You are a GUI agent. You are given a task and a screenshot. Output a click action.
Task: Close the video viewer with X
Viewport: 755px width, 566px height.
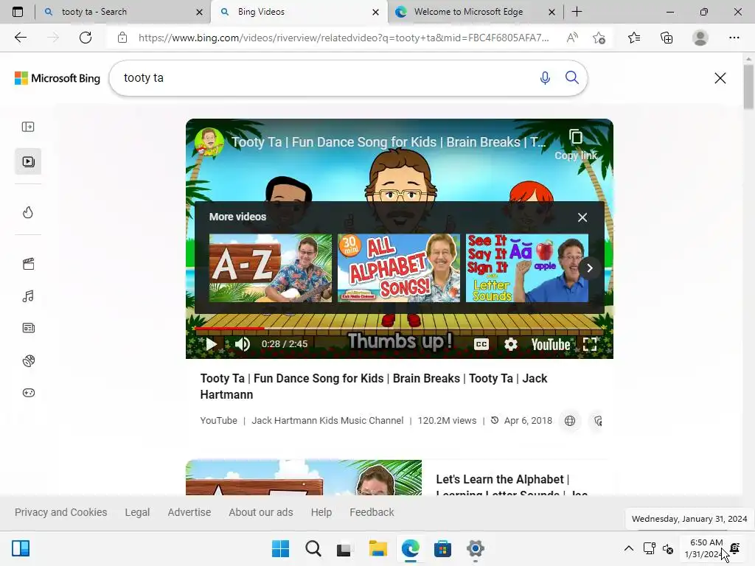(x=720, y=78)
